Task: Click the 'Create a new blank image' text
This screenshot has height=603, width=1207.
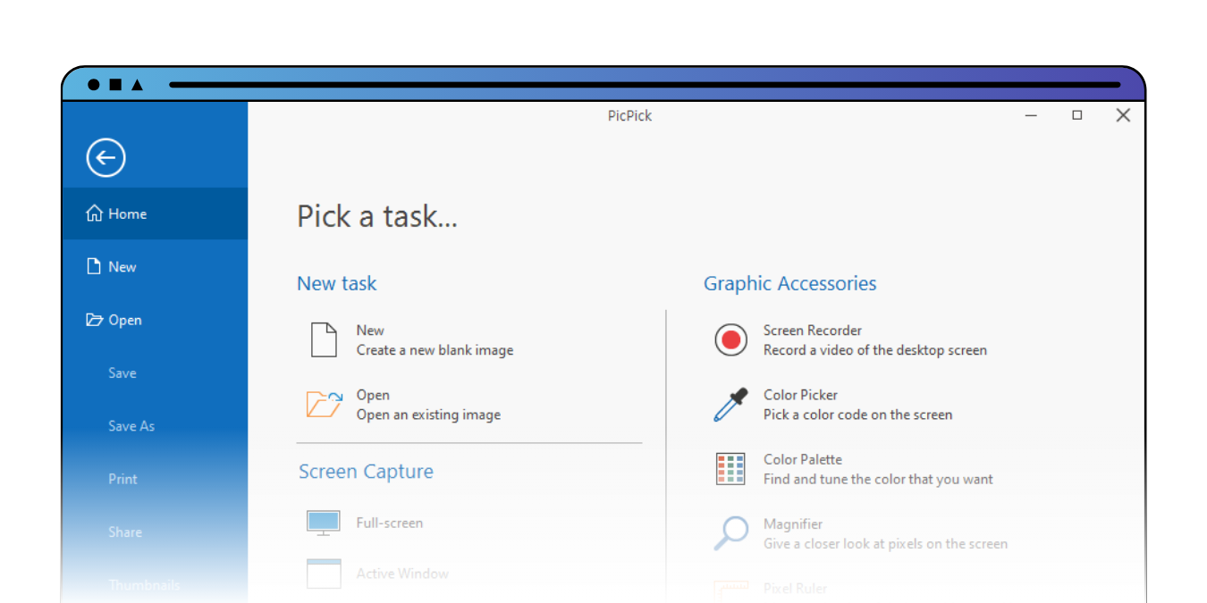Action: point(435,350)
